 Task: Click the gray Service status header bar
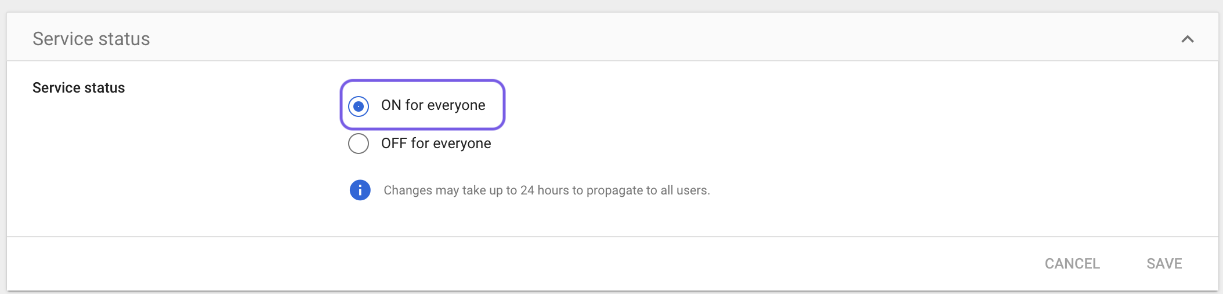click(x=612, y=37)
